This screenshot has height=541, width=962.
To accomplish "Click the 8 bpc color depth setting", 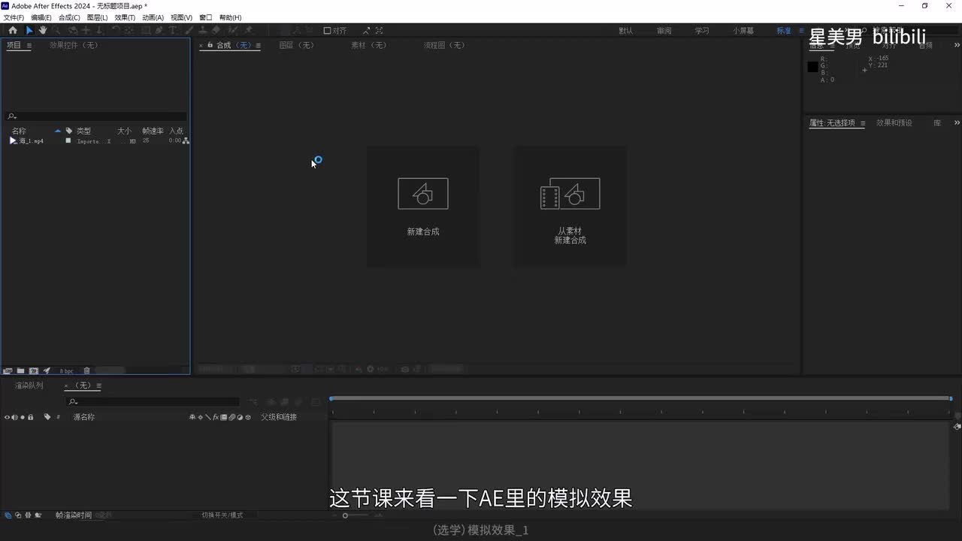I will pyautogui.click(x=66, y=371).
